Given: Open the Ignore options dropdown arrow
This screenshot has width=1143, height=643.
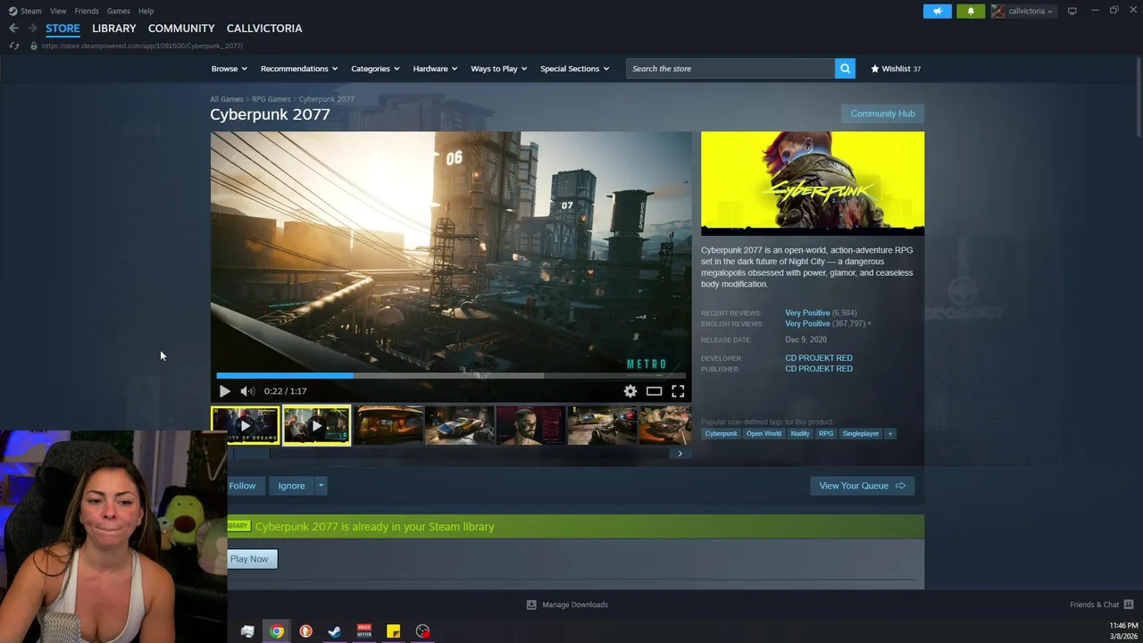Looking at the screenshot, I should click(321, 486).
